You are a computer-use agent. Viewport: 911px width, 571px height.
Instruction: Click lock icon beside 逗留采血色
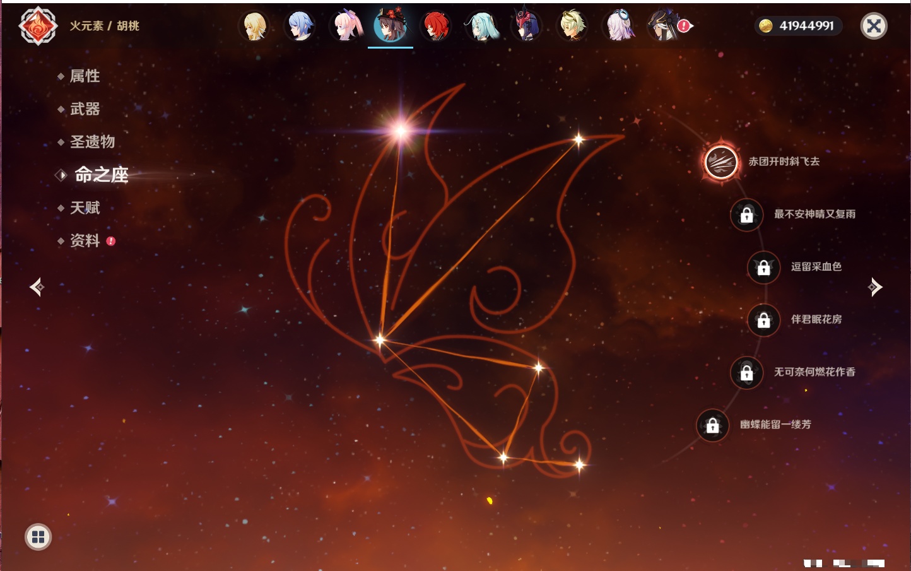pyautogui.click(x=763, y=267)
